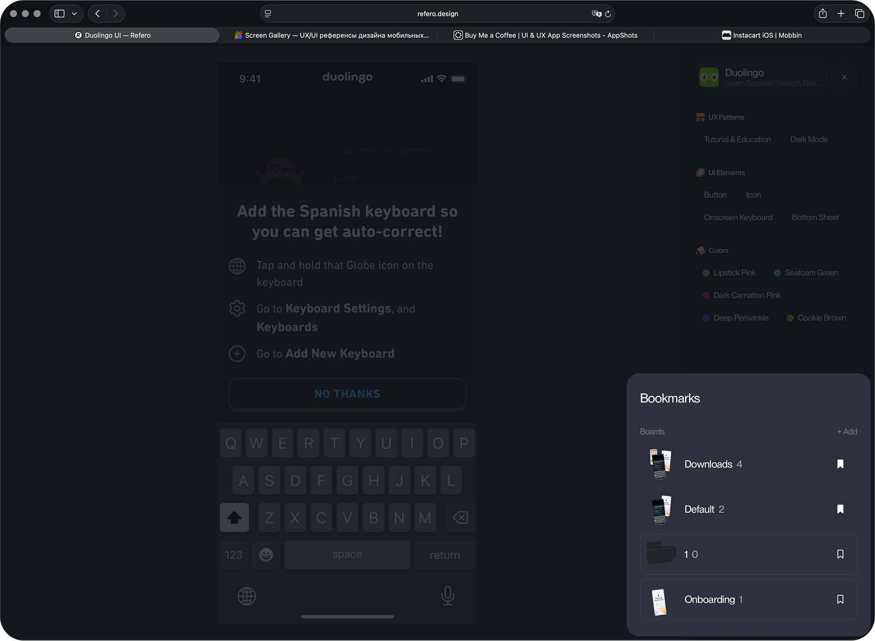The width and height of the screenshot is (875, 641).
Task: Pick the Cookie Brown color
Action: coord(817,318)
